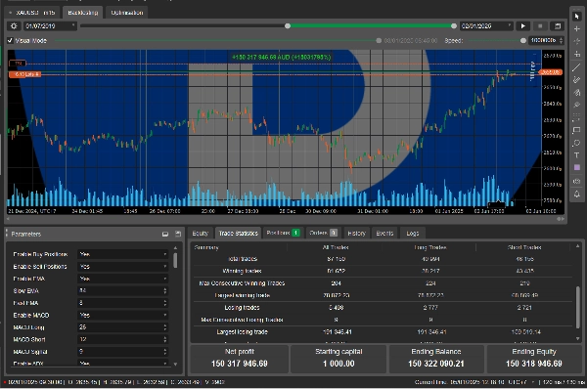Choose the pitchfork drawing tool
The width and height of the screenshot is (587, 389).
[577, 93]
